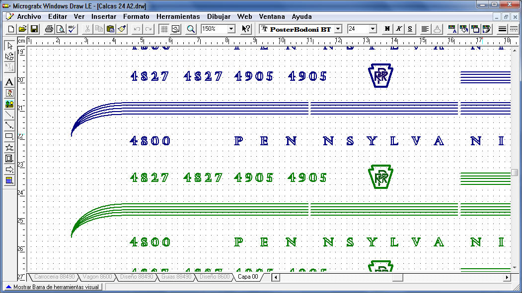Open the Ventana menu
Screen dimensions: 522x293
272,16
